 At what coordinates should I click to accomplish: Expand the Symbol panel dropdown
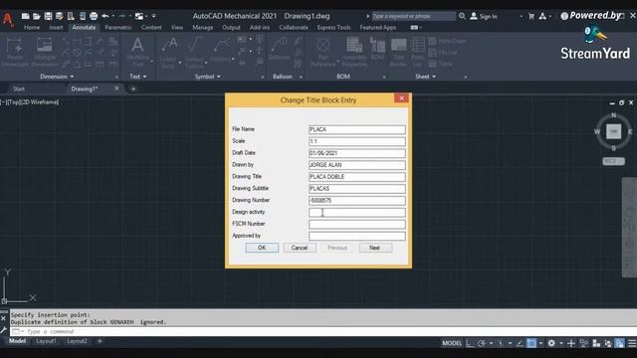point(207,77)
